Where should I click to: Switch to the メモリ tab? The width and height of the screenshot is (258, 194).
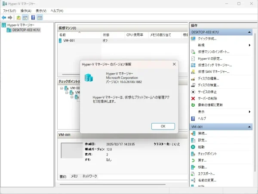pos(74,176)
